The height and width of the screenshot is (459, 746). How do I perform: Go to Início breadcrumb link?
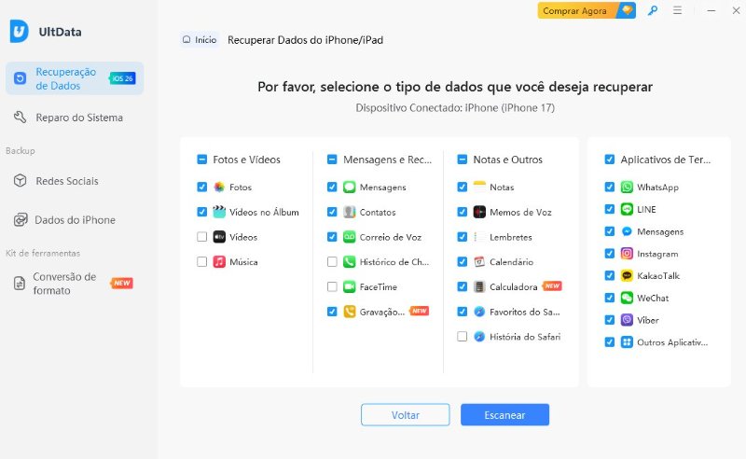(200, 40)
